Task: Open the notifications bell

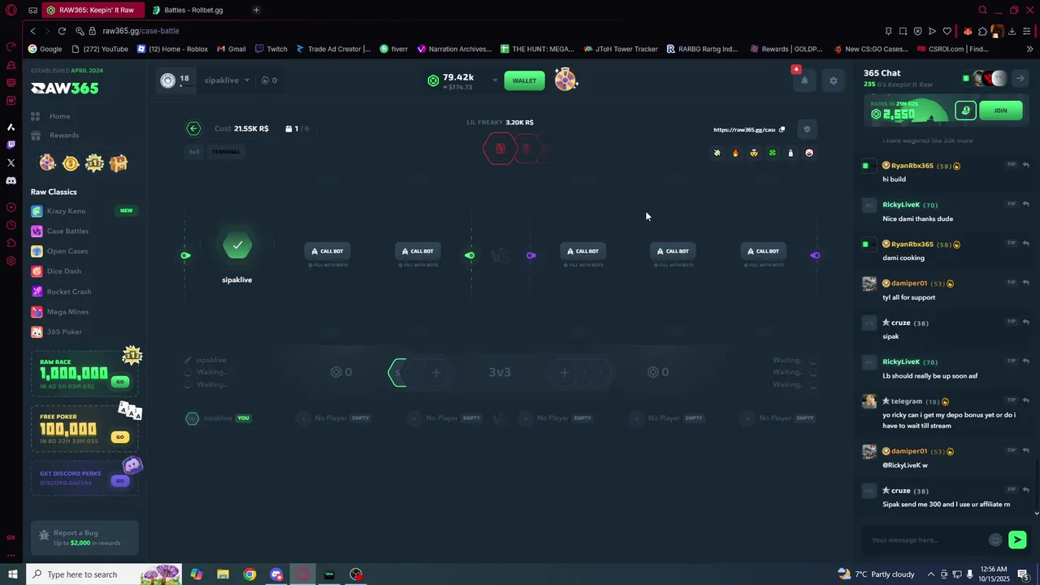Action: (804, 80)
